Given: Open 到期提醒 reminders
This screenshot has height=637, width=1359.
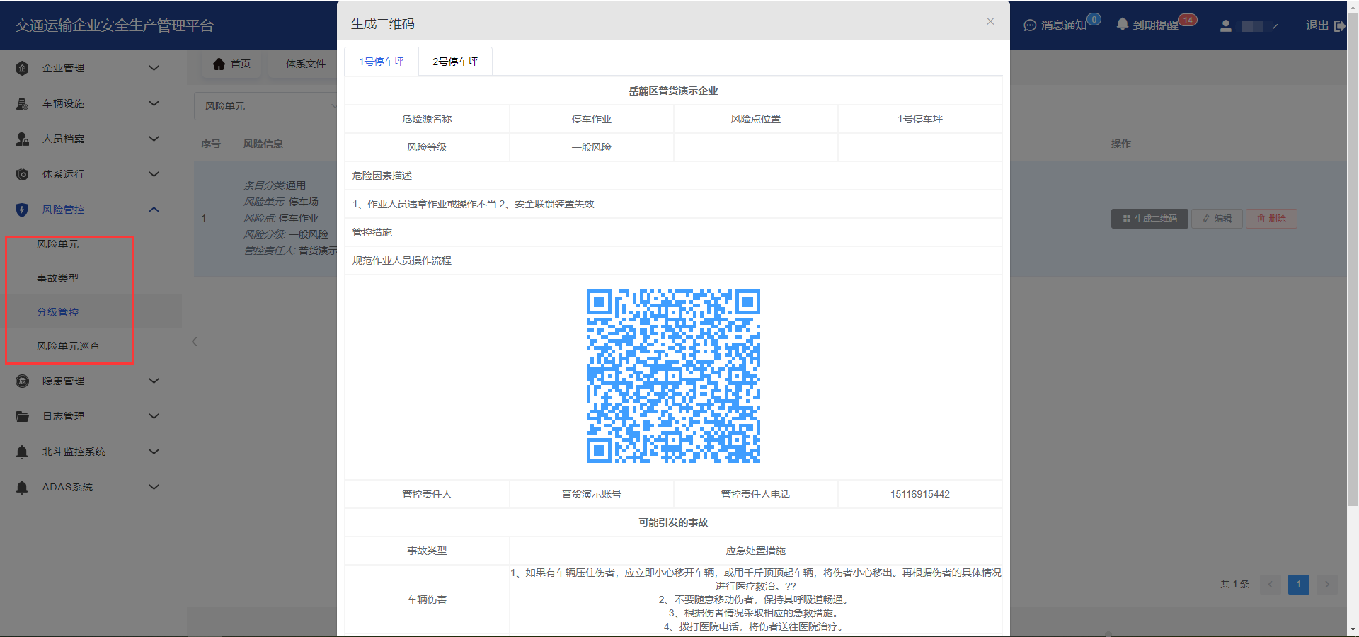Looking at the screenshot, I should 1157,25.
